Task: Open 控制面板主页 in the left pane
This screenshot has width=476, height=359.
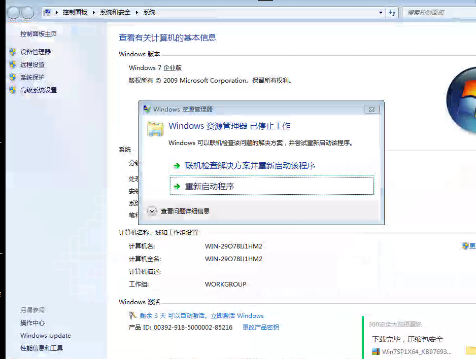Action: [x=38, y=34]
